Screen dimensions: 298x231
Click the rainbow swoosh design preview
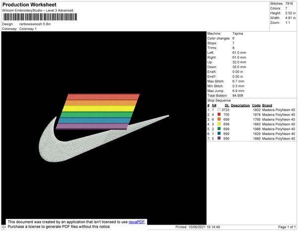[x=104, y=128]
